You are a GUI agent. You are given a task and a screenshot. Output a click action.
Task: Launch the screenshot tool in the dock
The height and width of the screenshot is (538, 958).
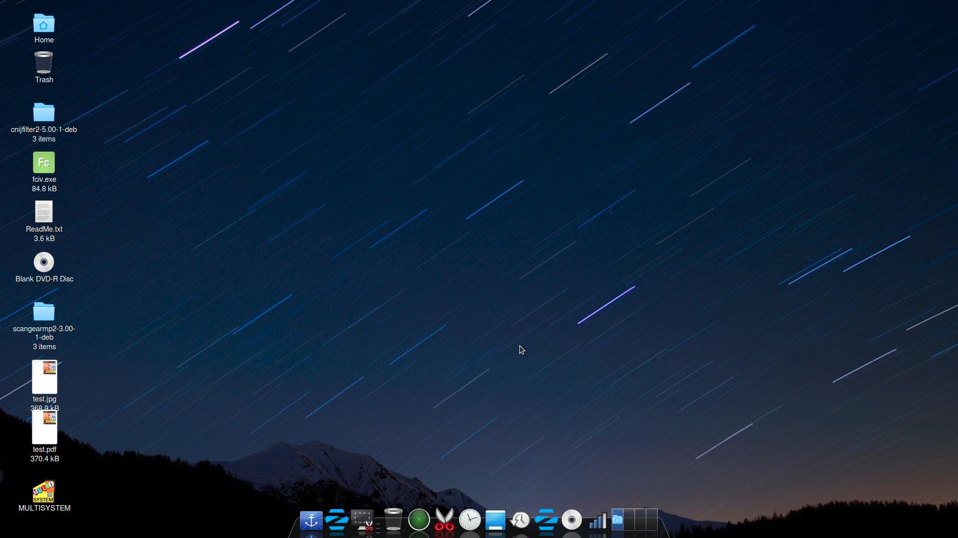pos(363,520)
